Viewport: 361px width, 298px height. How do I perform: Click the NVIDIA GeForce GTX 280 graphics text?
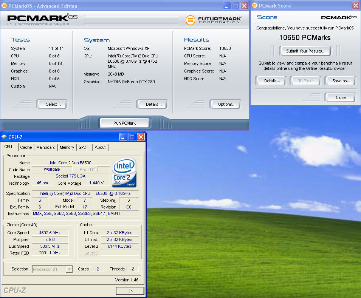pos(131,82)
